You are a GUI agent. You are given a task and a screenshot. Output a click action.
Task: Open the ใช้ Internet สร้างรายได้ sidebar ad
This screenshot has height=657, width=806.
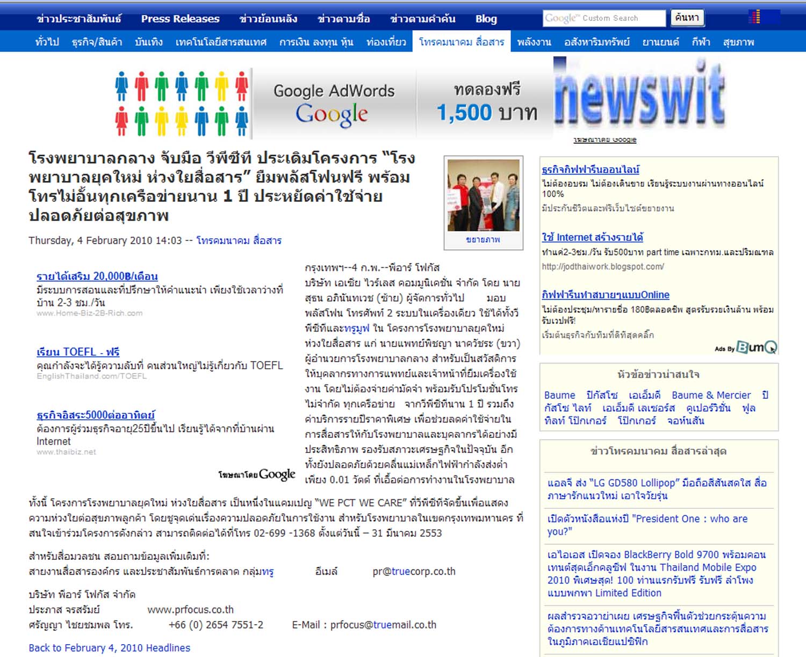tap(592, 237)
